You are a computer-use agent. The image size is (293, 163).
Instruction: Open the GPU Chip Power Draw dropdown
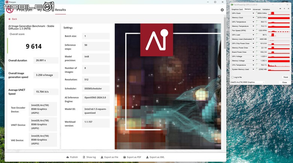[x=254, y=43]
